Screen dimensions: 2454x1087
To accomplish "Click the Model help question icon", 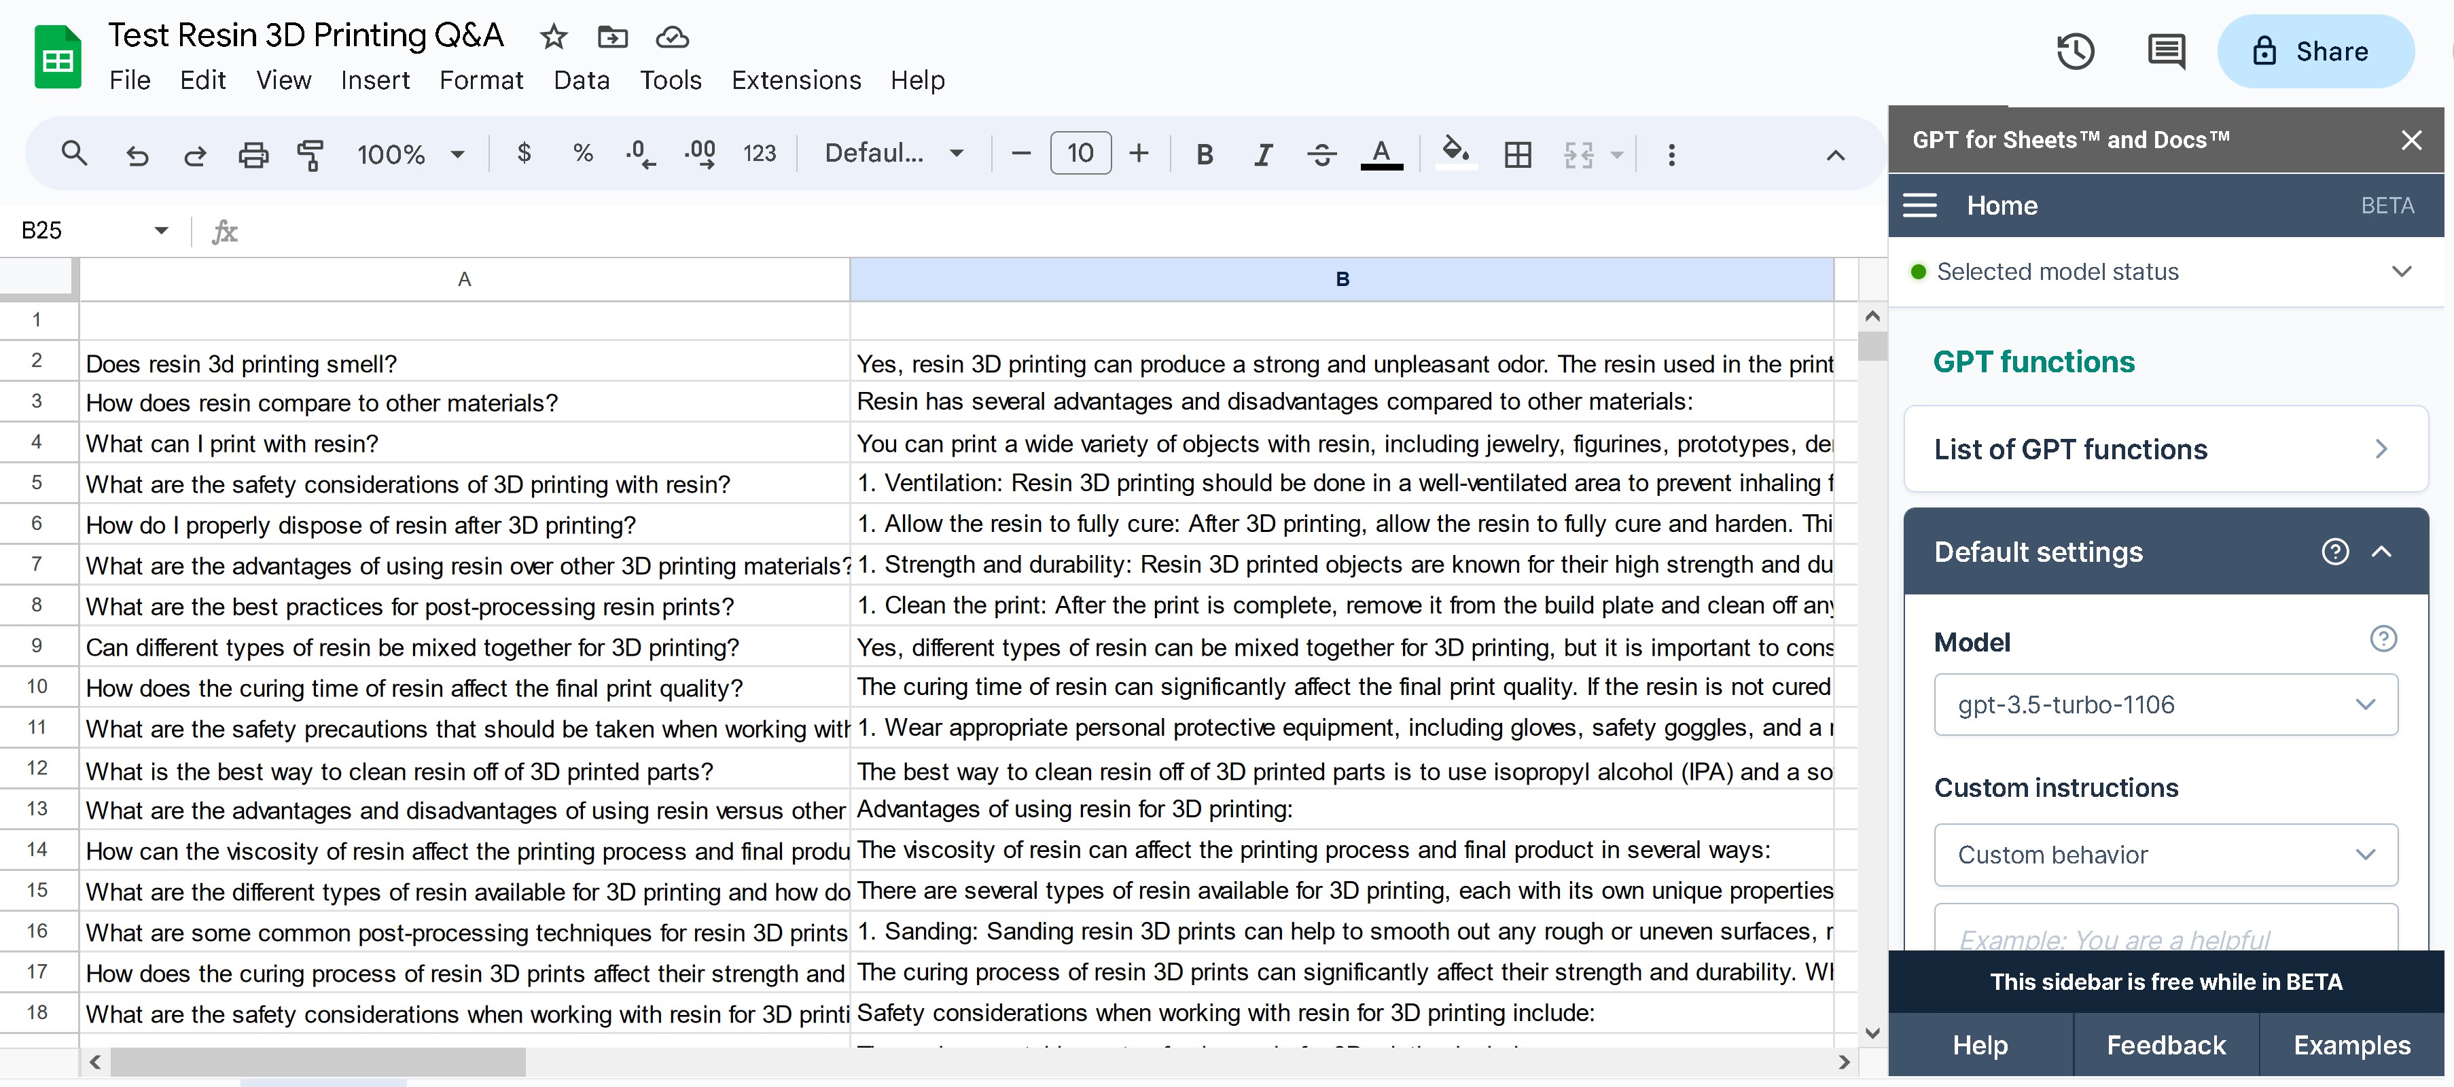I will (x=2383, y=639).
